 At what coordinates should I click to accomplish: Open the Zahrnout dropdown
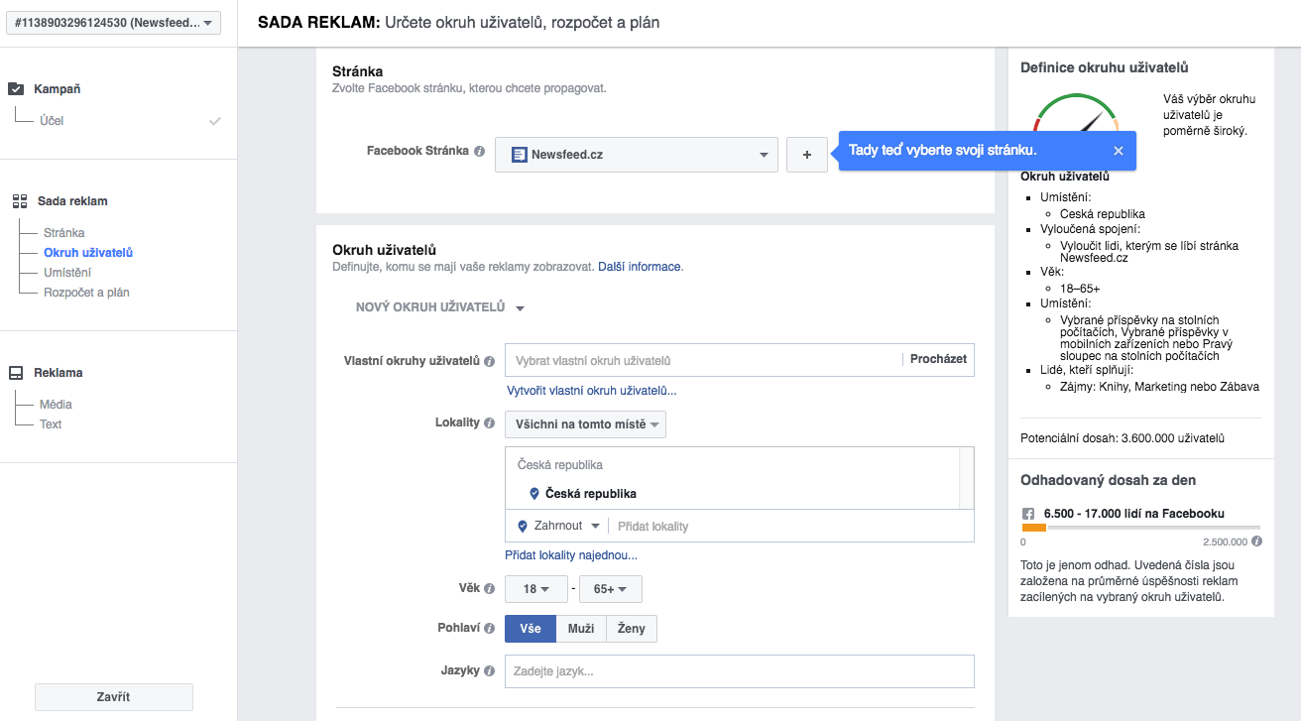pyautogui.click(x=559, y=526)
